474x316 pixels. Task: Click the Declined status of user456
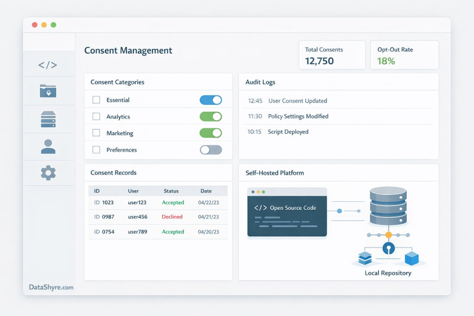coord(172,217)
